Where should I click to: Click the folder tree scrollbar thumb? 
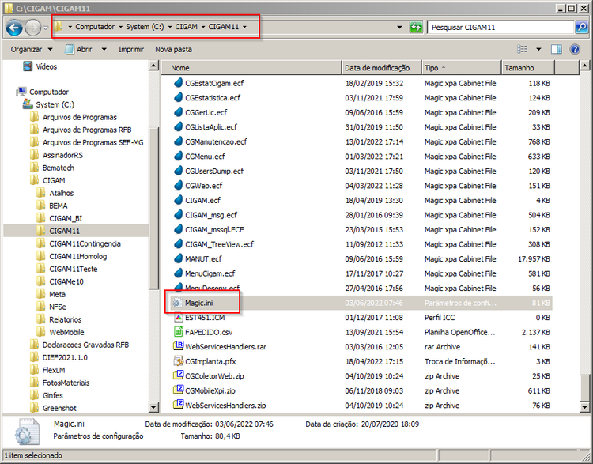pyautogui.click(x=153, y=209)
